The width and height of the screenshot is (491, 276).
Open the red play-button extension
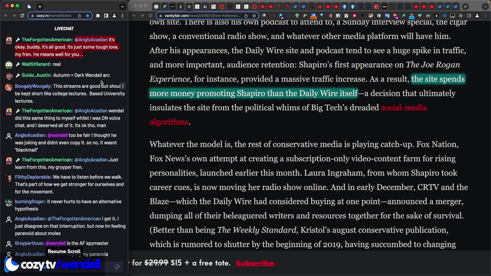[x=354, y=16]
